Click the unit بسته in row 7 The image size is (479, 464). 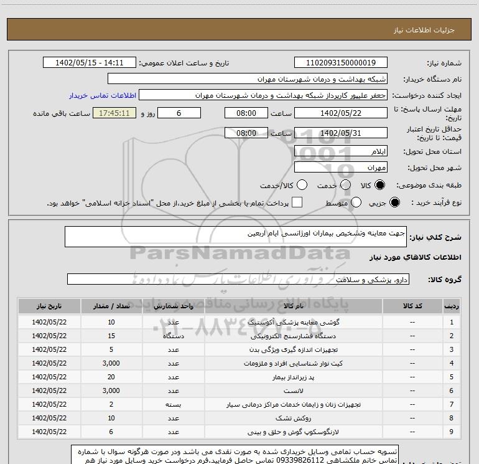pos(173,404)
